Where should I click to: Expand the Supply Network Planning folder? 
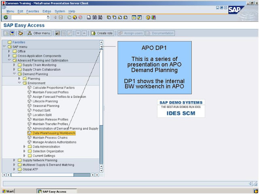click(14, 160)
